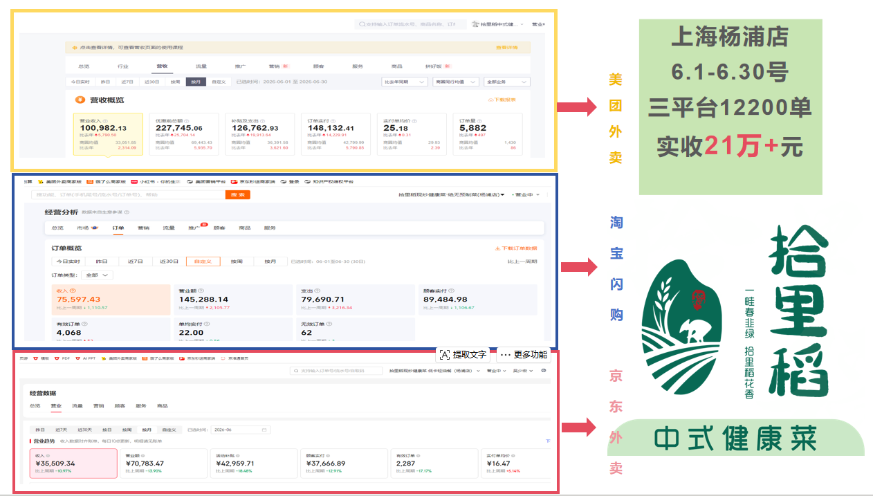Click the 下载订单数据 download icon
The width and height of the screenshot is (873, 496).
pyautogui.click(x=497, y=248)
